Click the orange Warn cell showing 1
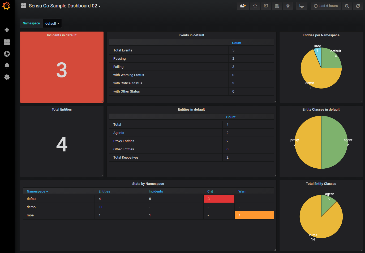365x253 pixels. click(254, 215)
